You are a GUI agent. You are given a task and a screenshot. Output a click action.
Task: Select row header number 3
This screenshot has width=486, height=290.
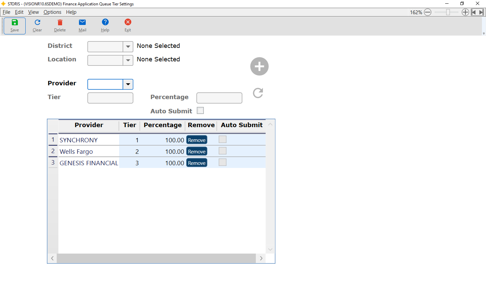pyautogui.click(x=53, y=162)
